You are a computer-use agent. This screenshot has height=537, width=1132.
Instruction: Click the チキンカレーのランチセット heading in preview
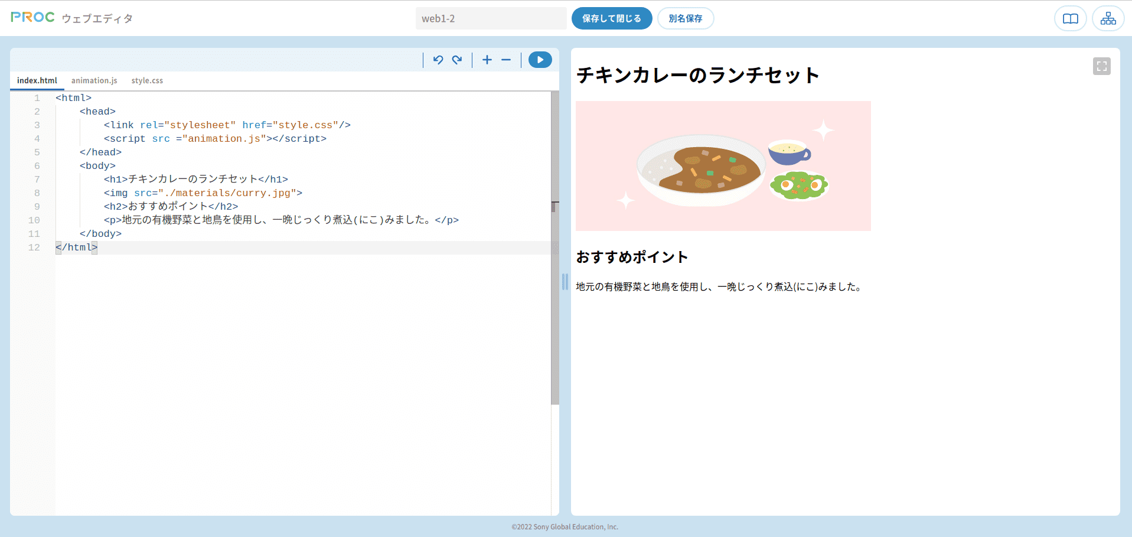698,75
